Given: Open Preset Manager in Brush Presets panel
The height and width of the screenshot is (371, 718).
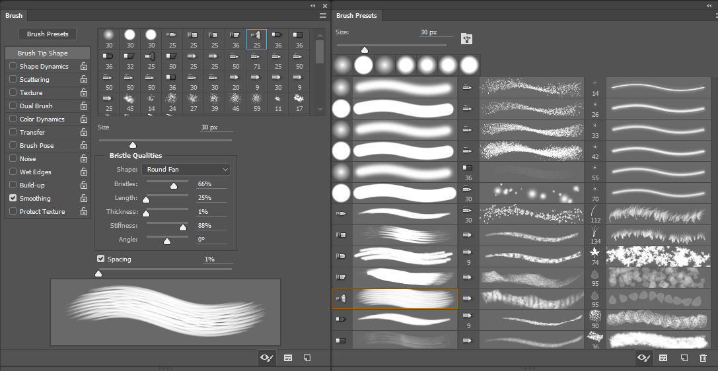Looking at the screenshot, I should tap(663, 357).
